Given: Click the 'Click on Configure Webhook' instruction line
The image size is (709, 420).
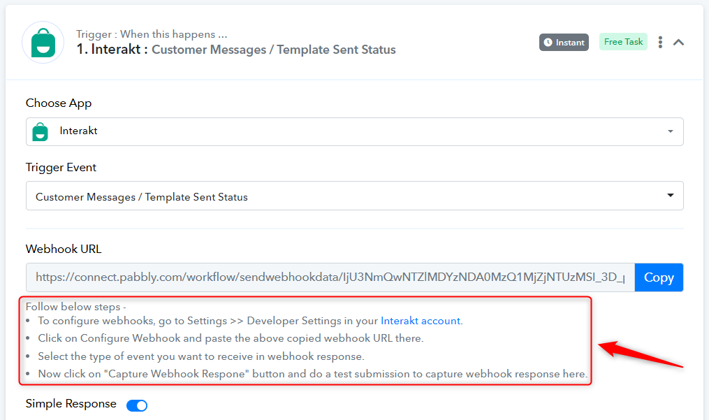Looking at the screenshot, I should 231,338.
